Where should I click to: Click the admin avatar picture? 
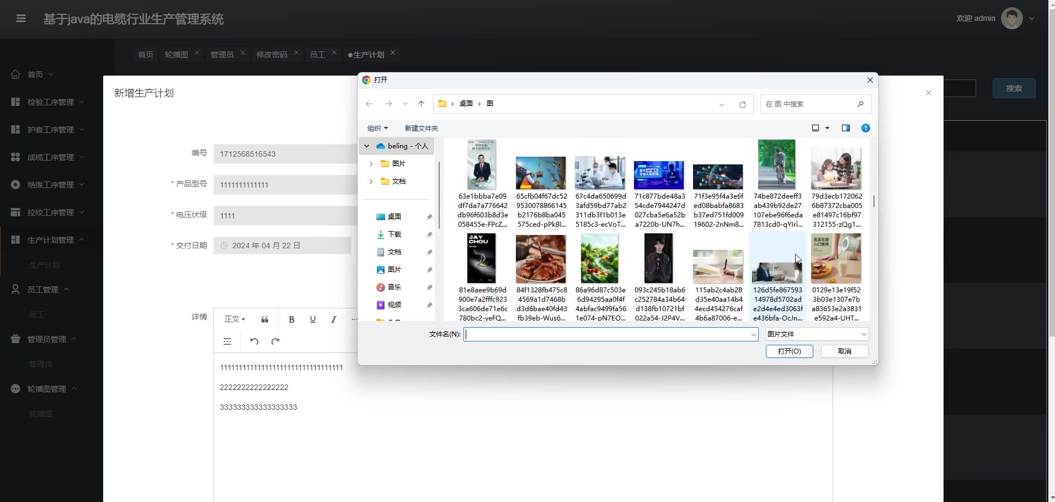click(x=1011, y=18)
